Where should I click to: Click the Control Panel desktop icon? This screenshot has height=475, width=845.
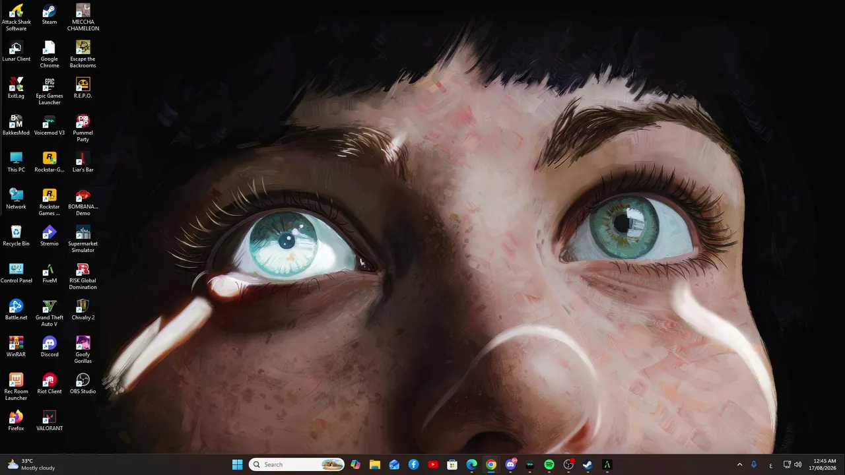click(x=16, y=273)
